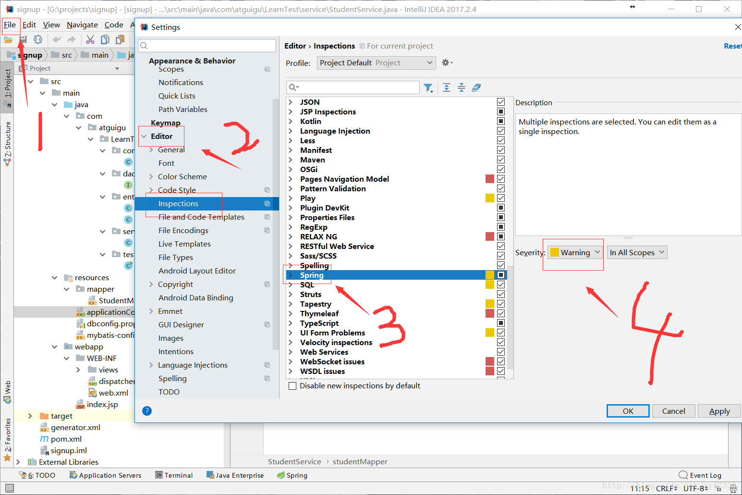Click the Copy toolbar icon
The width and height of the screenshot is (742, 495).
105,39
